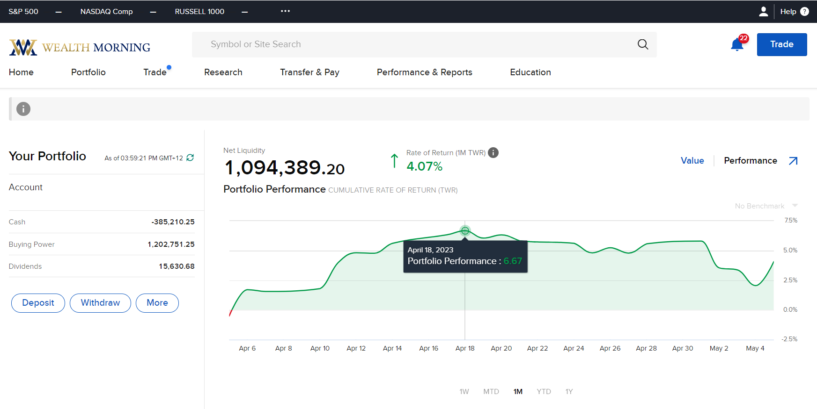Screen dimensions: 817x409
Task: Click the blue Trade button
Action: point(781,44)
